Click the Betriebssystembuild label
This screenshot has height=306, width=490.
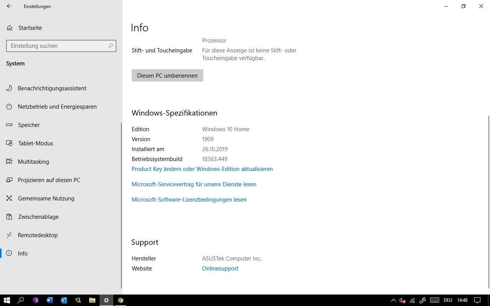point(157,159)
